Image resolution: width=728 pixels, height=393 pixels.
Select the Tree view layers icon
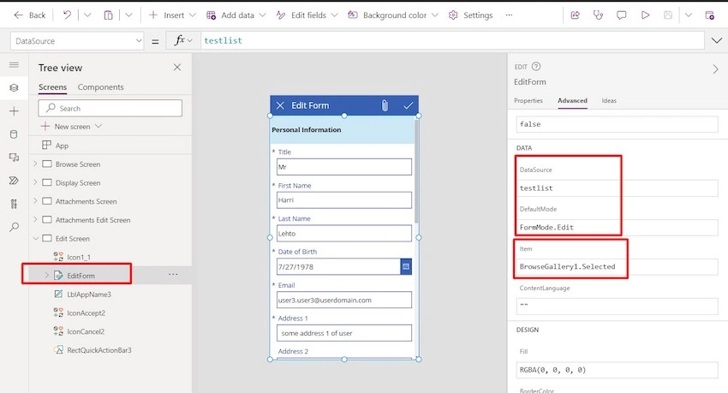coord(14,87)
